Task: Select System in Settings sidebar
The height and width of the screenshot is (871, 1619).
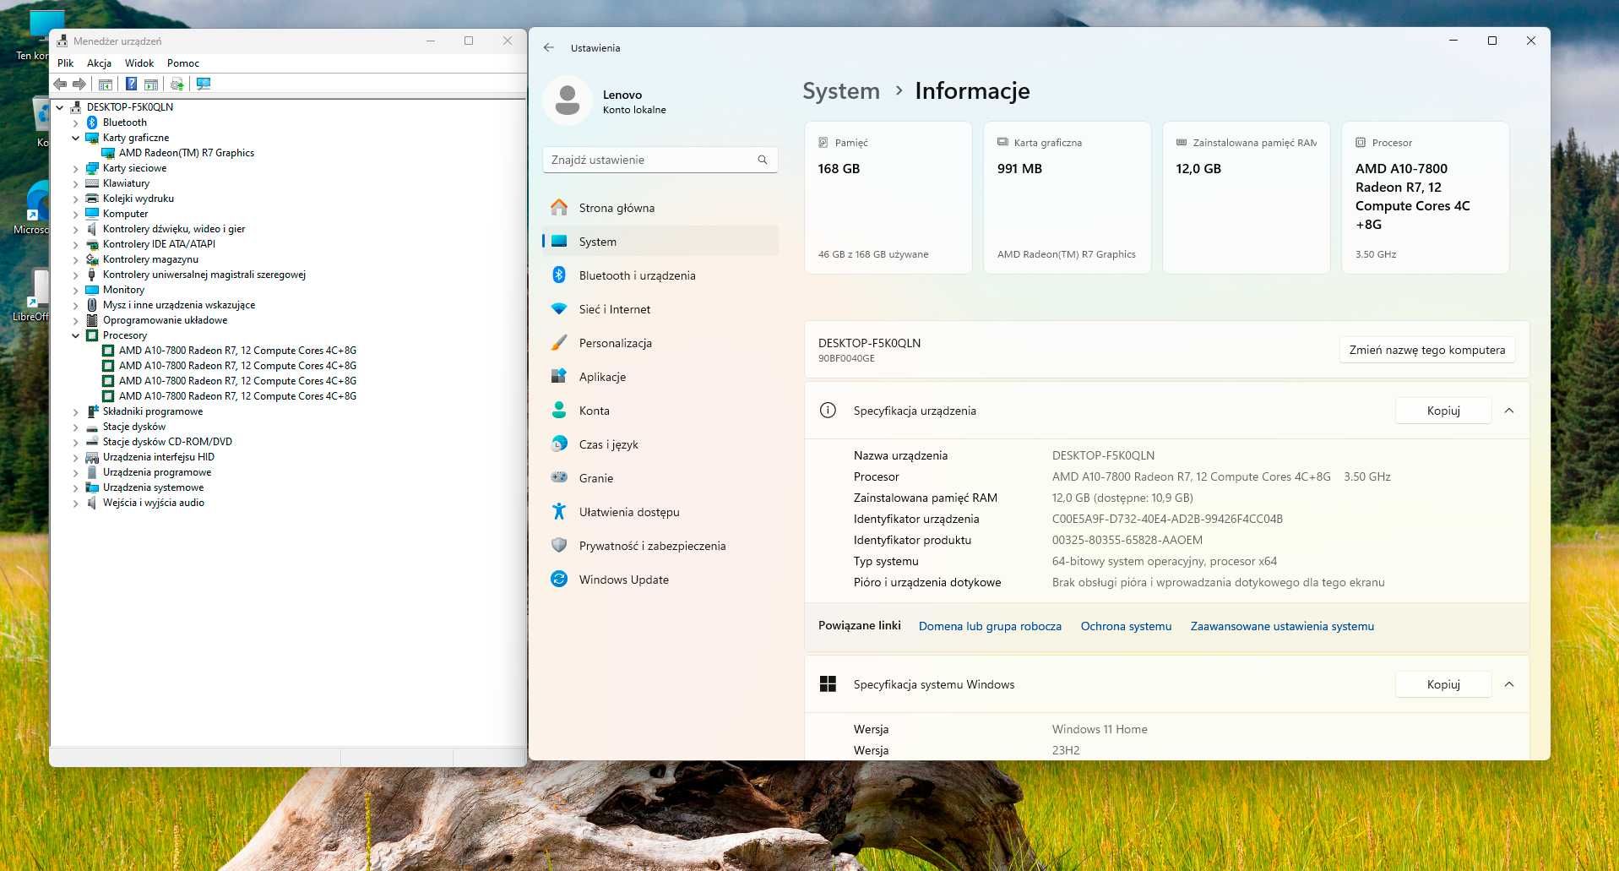Action: coord(660,242)
